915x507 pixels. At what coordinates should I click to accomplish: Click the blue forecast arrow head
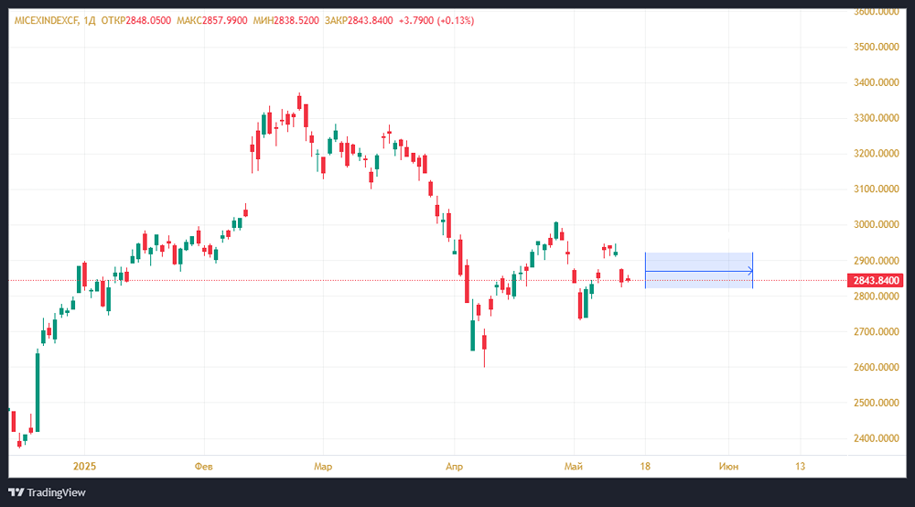coord(750,271)
